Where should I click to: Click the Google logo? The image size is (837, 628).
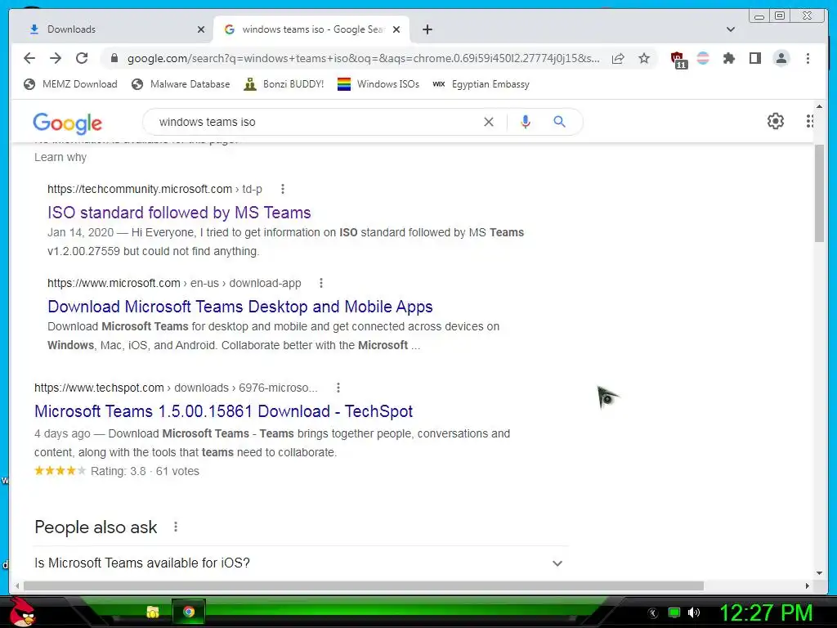tap(67, 123)
